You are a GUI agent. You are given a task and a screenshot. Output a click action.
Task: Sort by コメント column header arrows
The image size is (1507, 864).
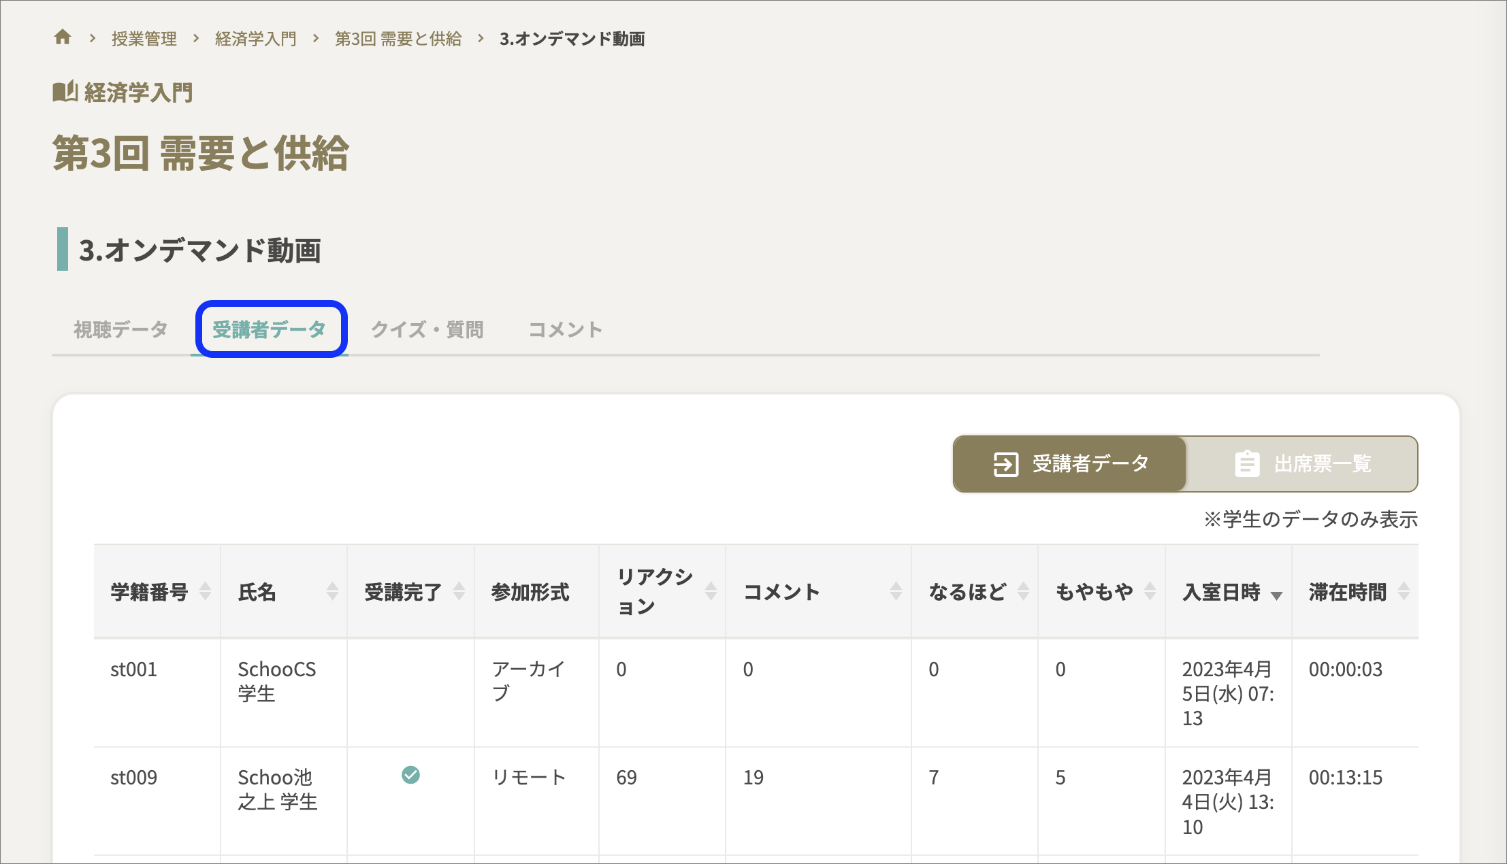(896, 591)
